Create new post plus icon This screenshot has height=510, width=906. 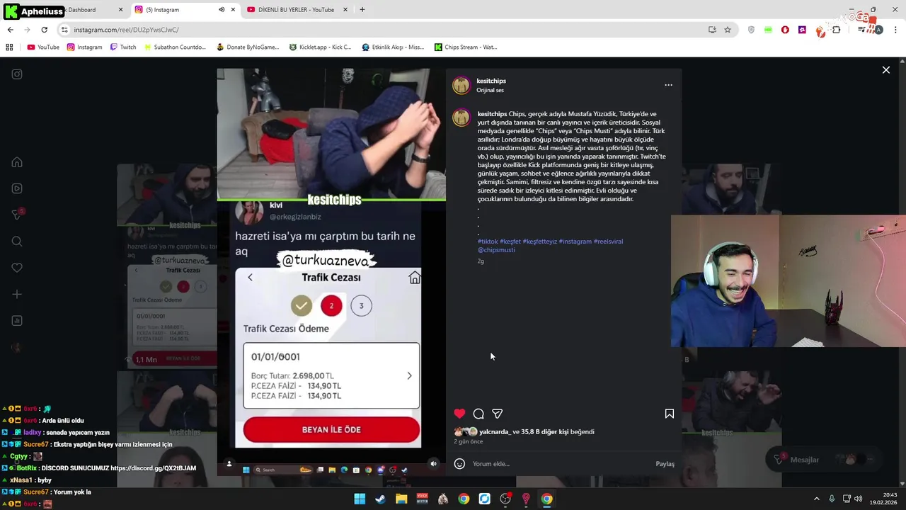click(x=17, y=294)
